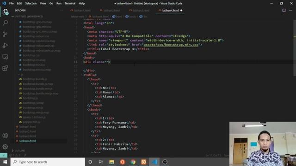Open bootstrap.css in the Explorer tree
296x166 pixels.
coord(31,55)
